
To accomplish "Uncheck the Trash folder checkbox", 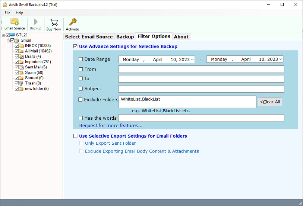I will click(x=17, y=83).
